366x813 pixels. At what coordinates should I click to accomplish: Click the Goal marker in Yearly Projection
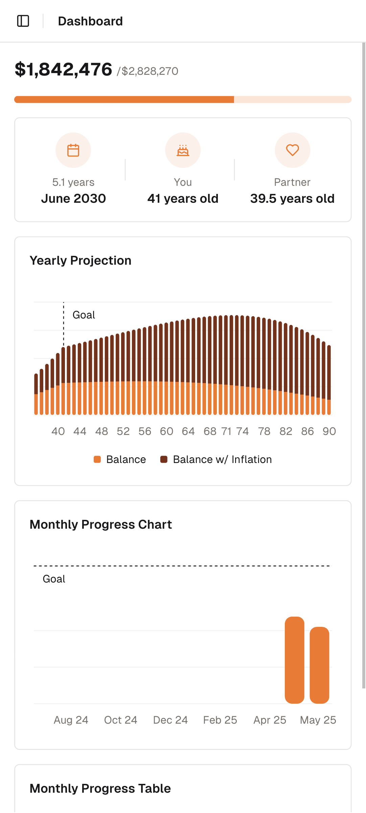[84, 315]
